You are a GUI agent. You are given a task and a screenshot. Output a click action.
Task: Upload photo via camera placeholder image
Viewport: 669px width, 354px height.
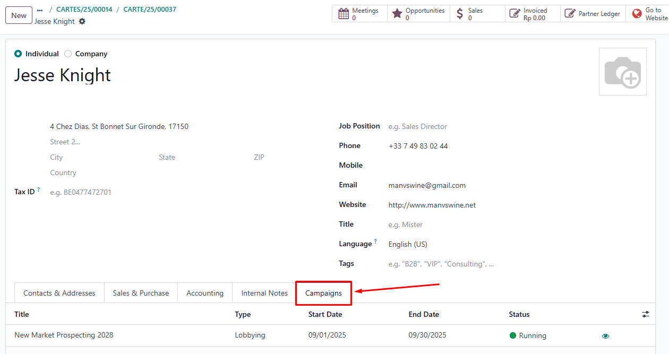point(622,72)
